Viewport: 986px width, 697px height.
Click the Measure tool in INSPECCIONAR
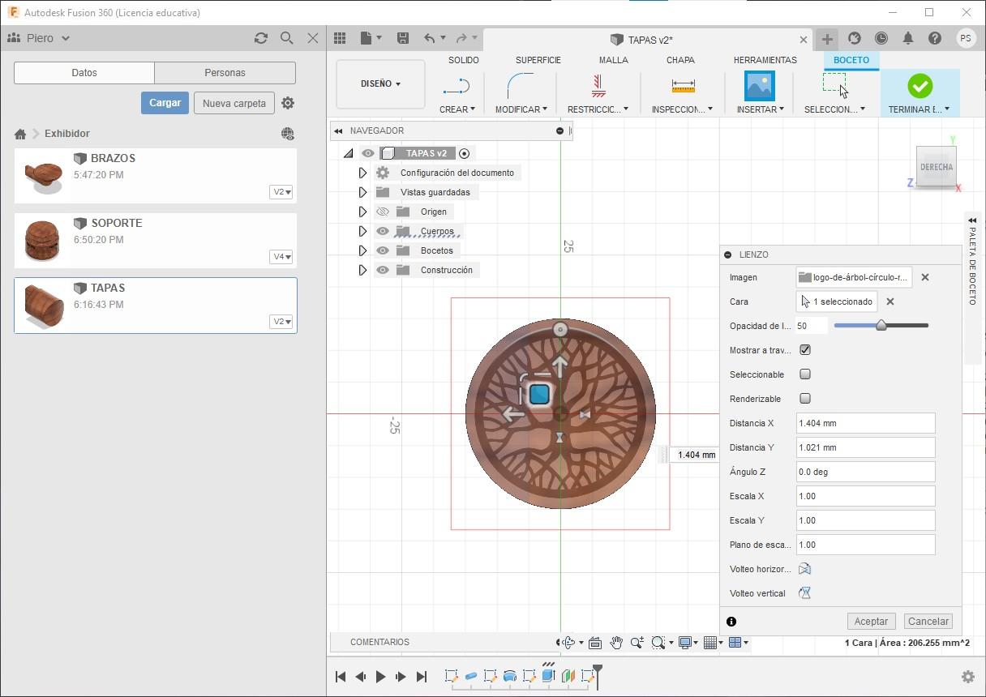(683, 86)
